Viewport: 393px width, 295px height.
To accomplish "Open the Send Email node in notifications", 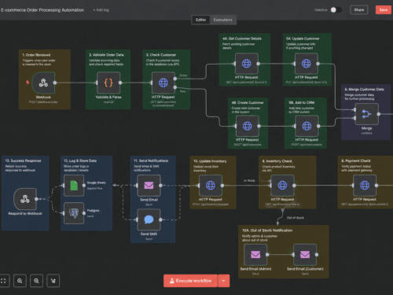I will (x=149, y=186).
